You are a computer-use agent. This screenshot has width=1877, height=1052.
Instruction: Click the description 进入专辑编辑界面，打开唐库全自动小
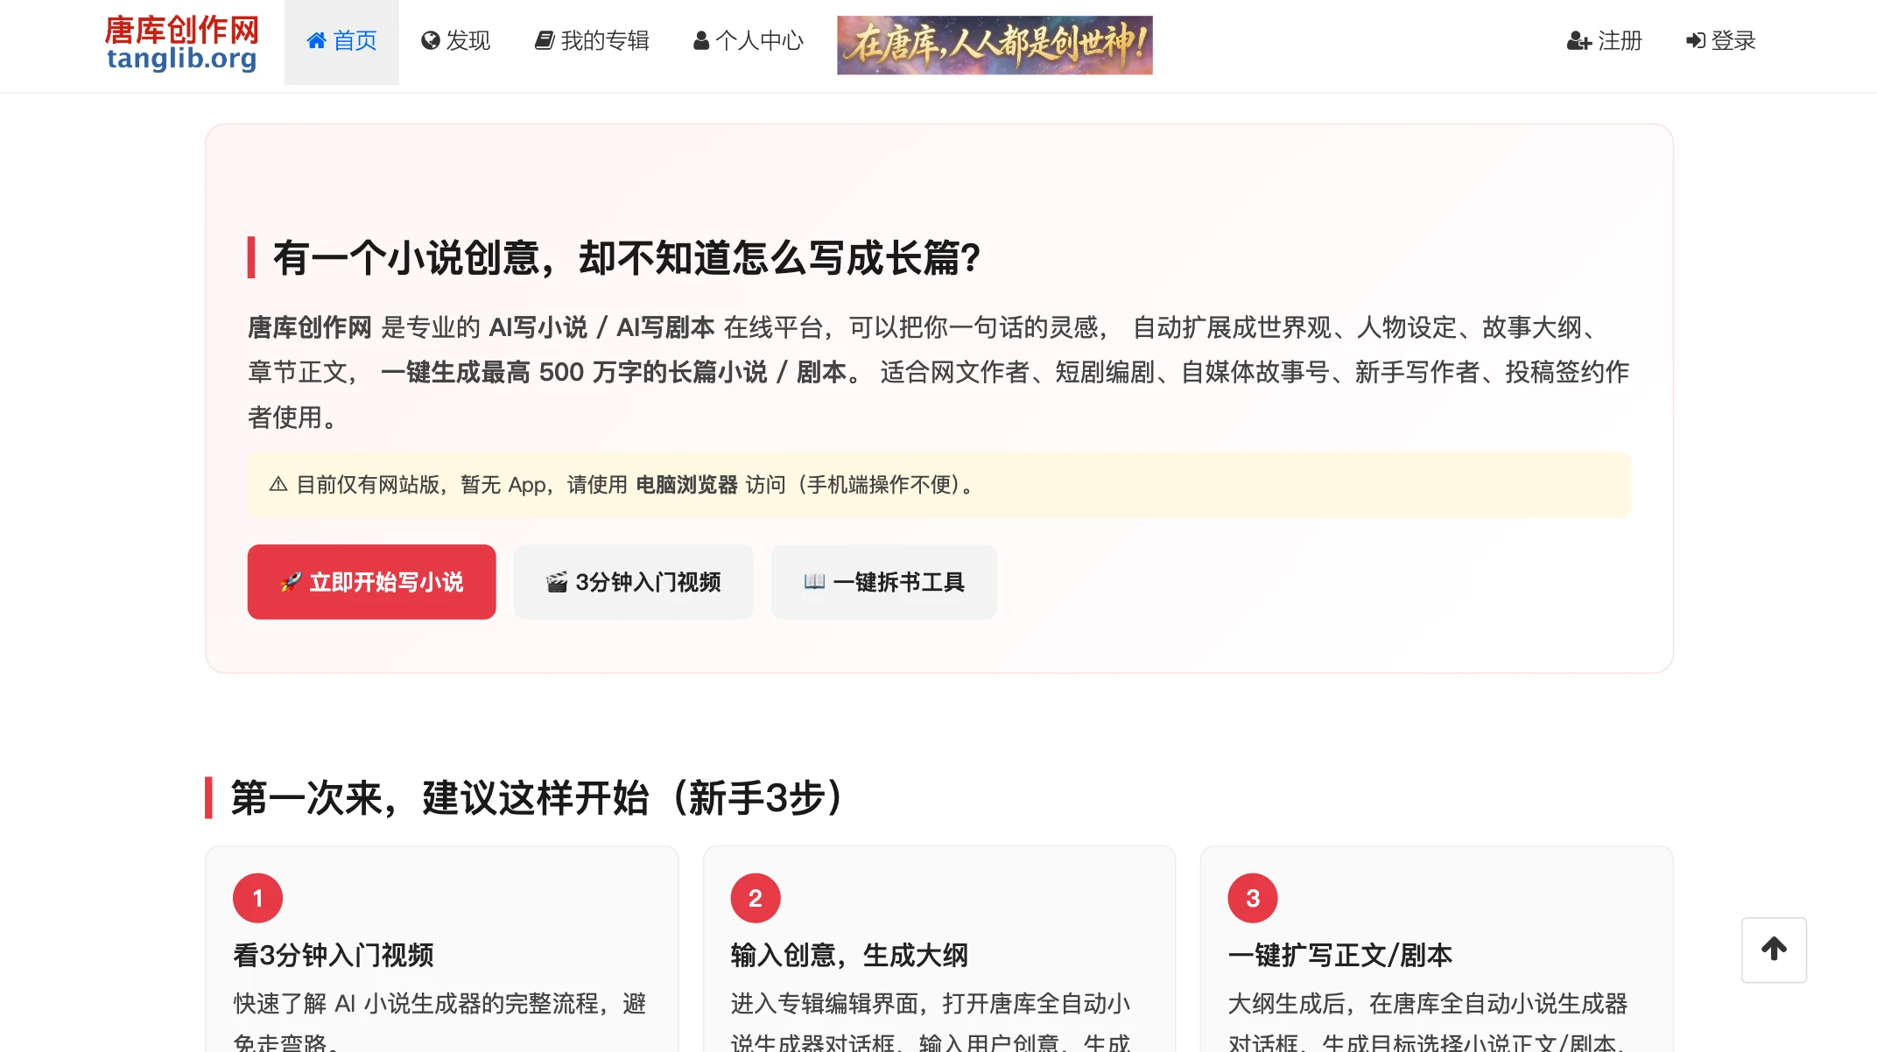(931, 1003)
